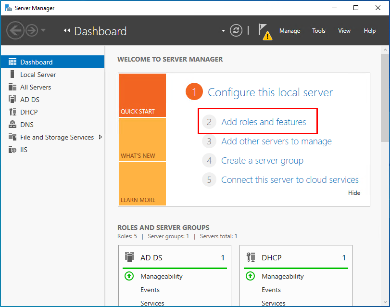Screen dimensions: 390x307
Task: Select the LEARN MORE tile
Action: click(x=142, y=184)
